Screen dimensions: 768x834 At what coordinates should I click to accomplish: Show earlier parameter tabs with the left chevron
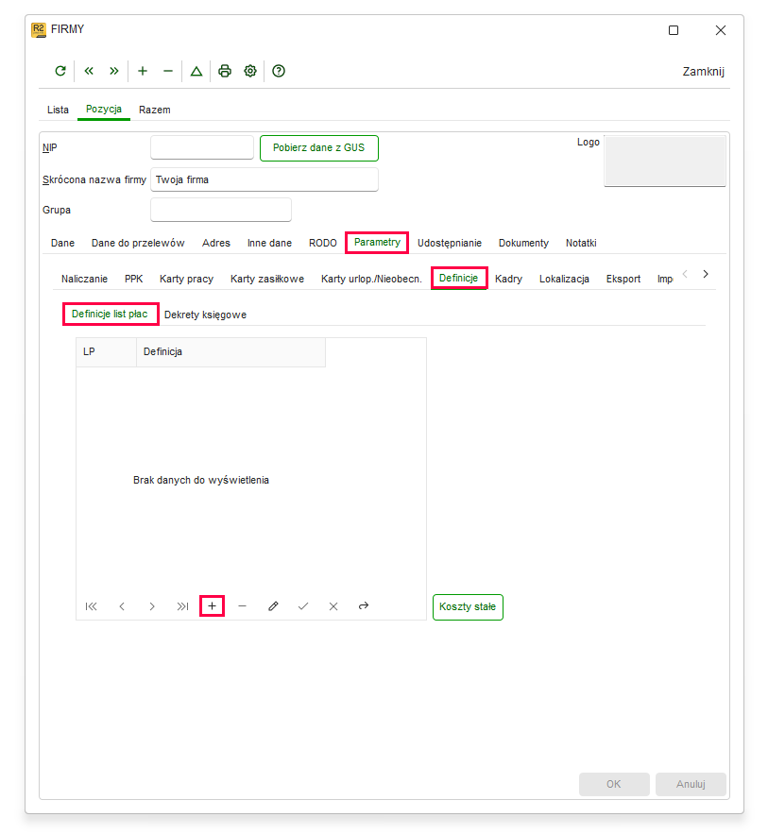click(685, 274)
